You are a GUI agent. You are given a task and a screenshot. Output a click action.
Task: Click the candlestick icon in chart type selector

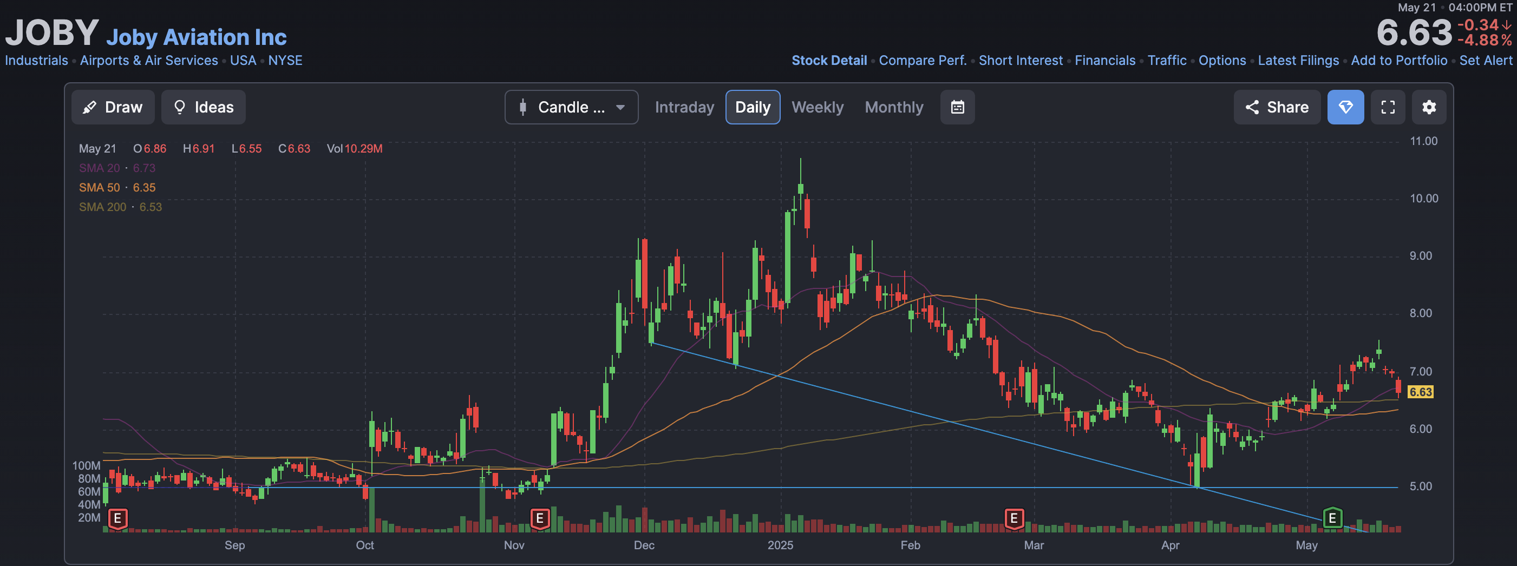(522, 107)
